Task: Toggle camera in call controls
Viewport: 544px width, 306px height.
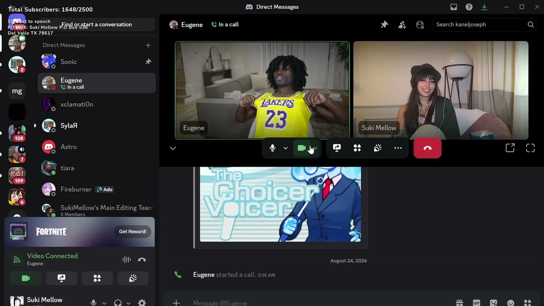Action: tap(301, 148)
